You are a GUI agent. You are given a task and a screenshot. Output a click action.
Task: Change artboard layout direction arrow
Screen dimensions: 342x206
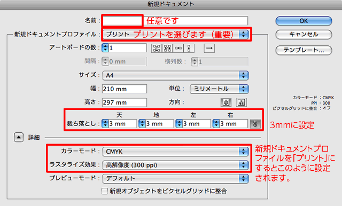pos(209,48)
